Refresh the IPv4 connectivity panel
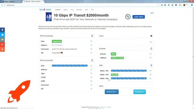Screen dimensions: 194x109 (92, 36)
